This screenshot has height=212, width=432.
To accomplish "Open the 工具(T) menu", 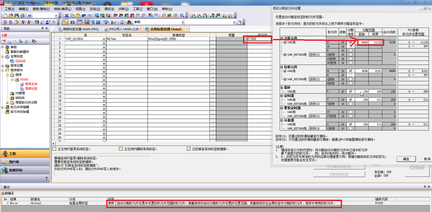I will pos(138,9).
